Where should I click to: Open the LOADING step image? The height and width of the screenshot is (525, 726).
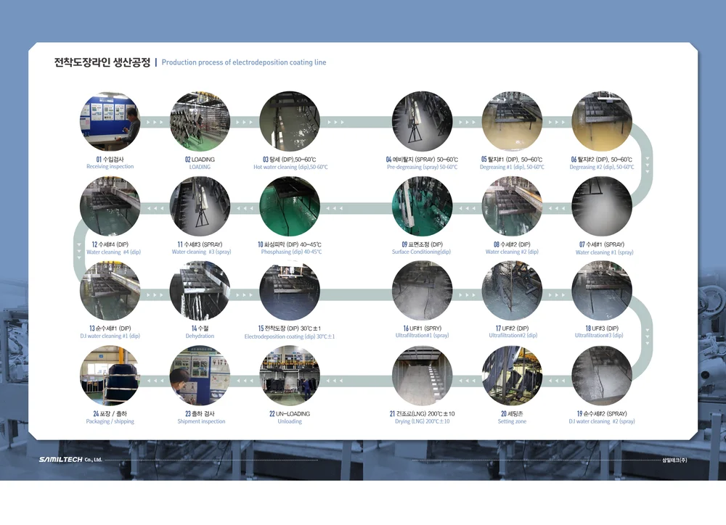pos(200,120)
